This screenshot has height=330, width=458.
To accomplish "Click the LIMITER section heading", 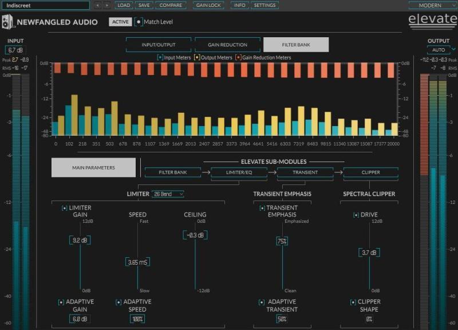I will [x=138, y=194].
